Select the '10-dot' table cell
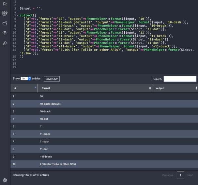The image size is (198, 185). [x=95, y=119]
